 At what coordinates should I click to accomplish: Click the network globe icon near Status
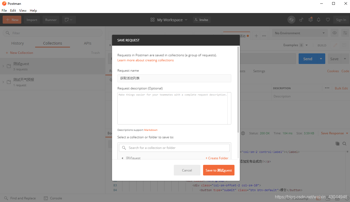[243, 133]
